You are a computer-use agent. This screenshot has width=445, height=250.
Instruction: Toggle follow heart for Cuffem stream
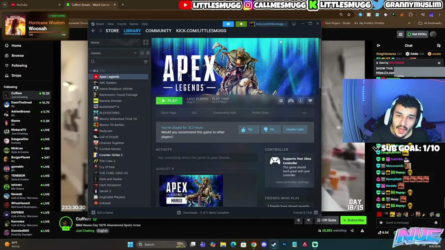pyautogui.click(x=308, y=220)
